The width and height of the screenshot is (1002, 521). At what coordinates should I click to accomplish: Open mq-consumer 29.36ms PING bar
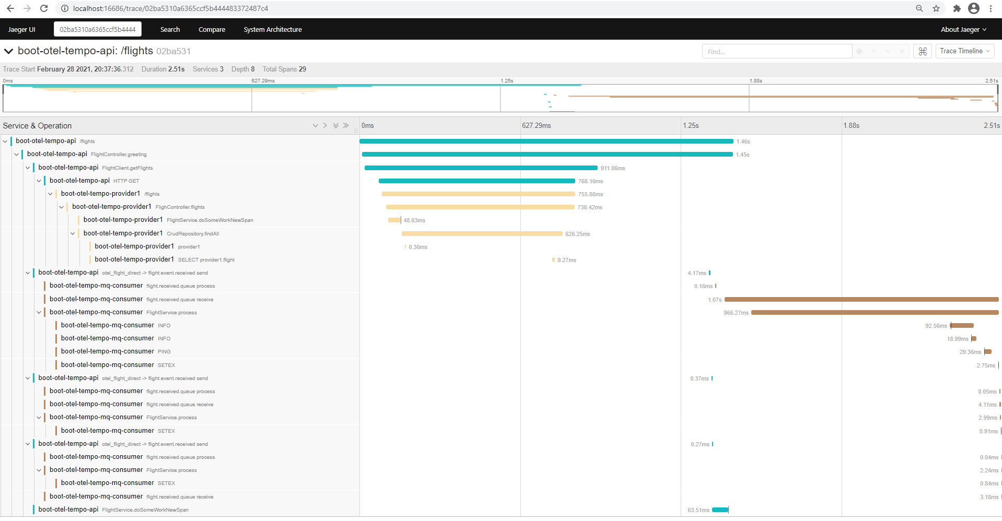[x=988, y=351]
